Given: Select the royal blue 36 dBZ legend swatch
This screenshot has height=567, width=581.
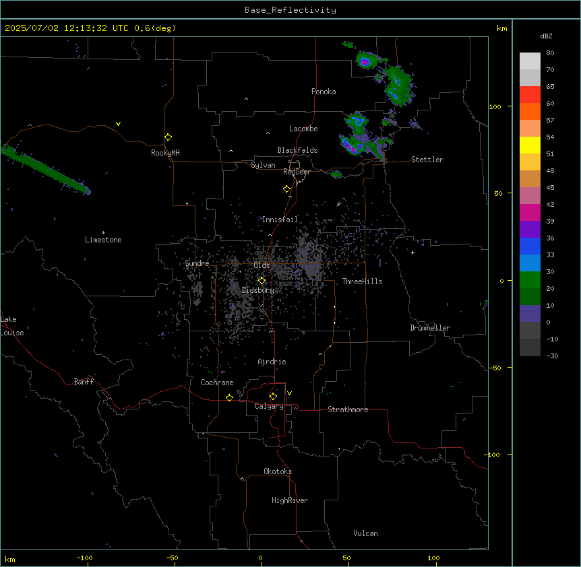Looking at the screenshot, I should tap(530, 246).
